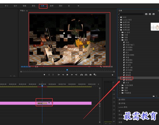Switch to the 效果 workspace tab

coord(42,6)
